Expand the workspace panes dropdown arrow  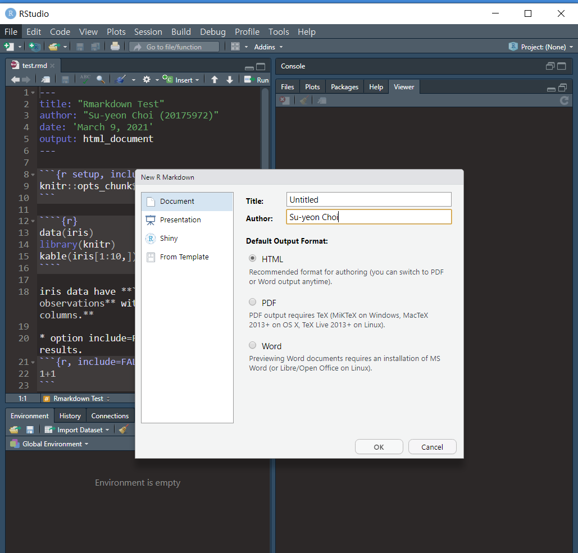pos(246,47)
